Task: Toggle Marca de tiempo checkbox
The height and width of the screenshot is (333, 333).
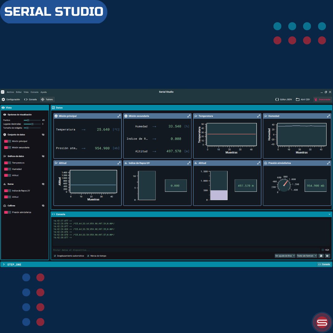Action: (88, 256)
